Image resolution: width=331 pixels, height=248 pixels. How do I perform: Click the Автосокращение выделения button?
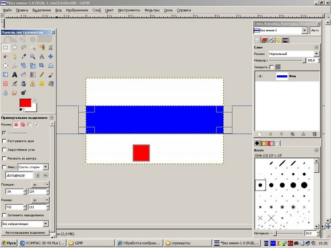pyautogui.click(x=25, y=233)
